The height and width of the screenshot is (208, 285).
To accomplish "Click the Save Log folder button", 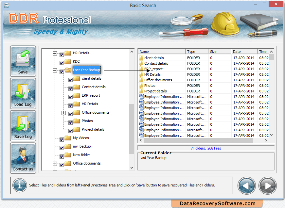I will coord(23,126).
